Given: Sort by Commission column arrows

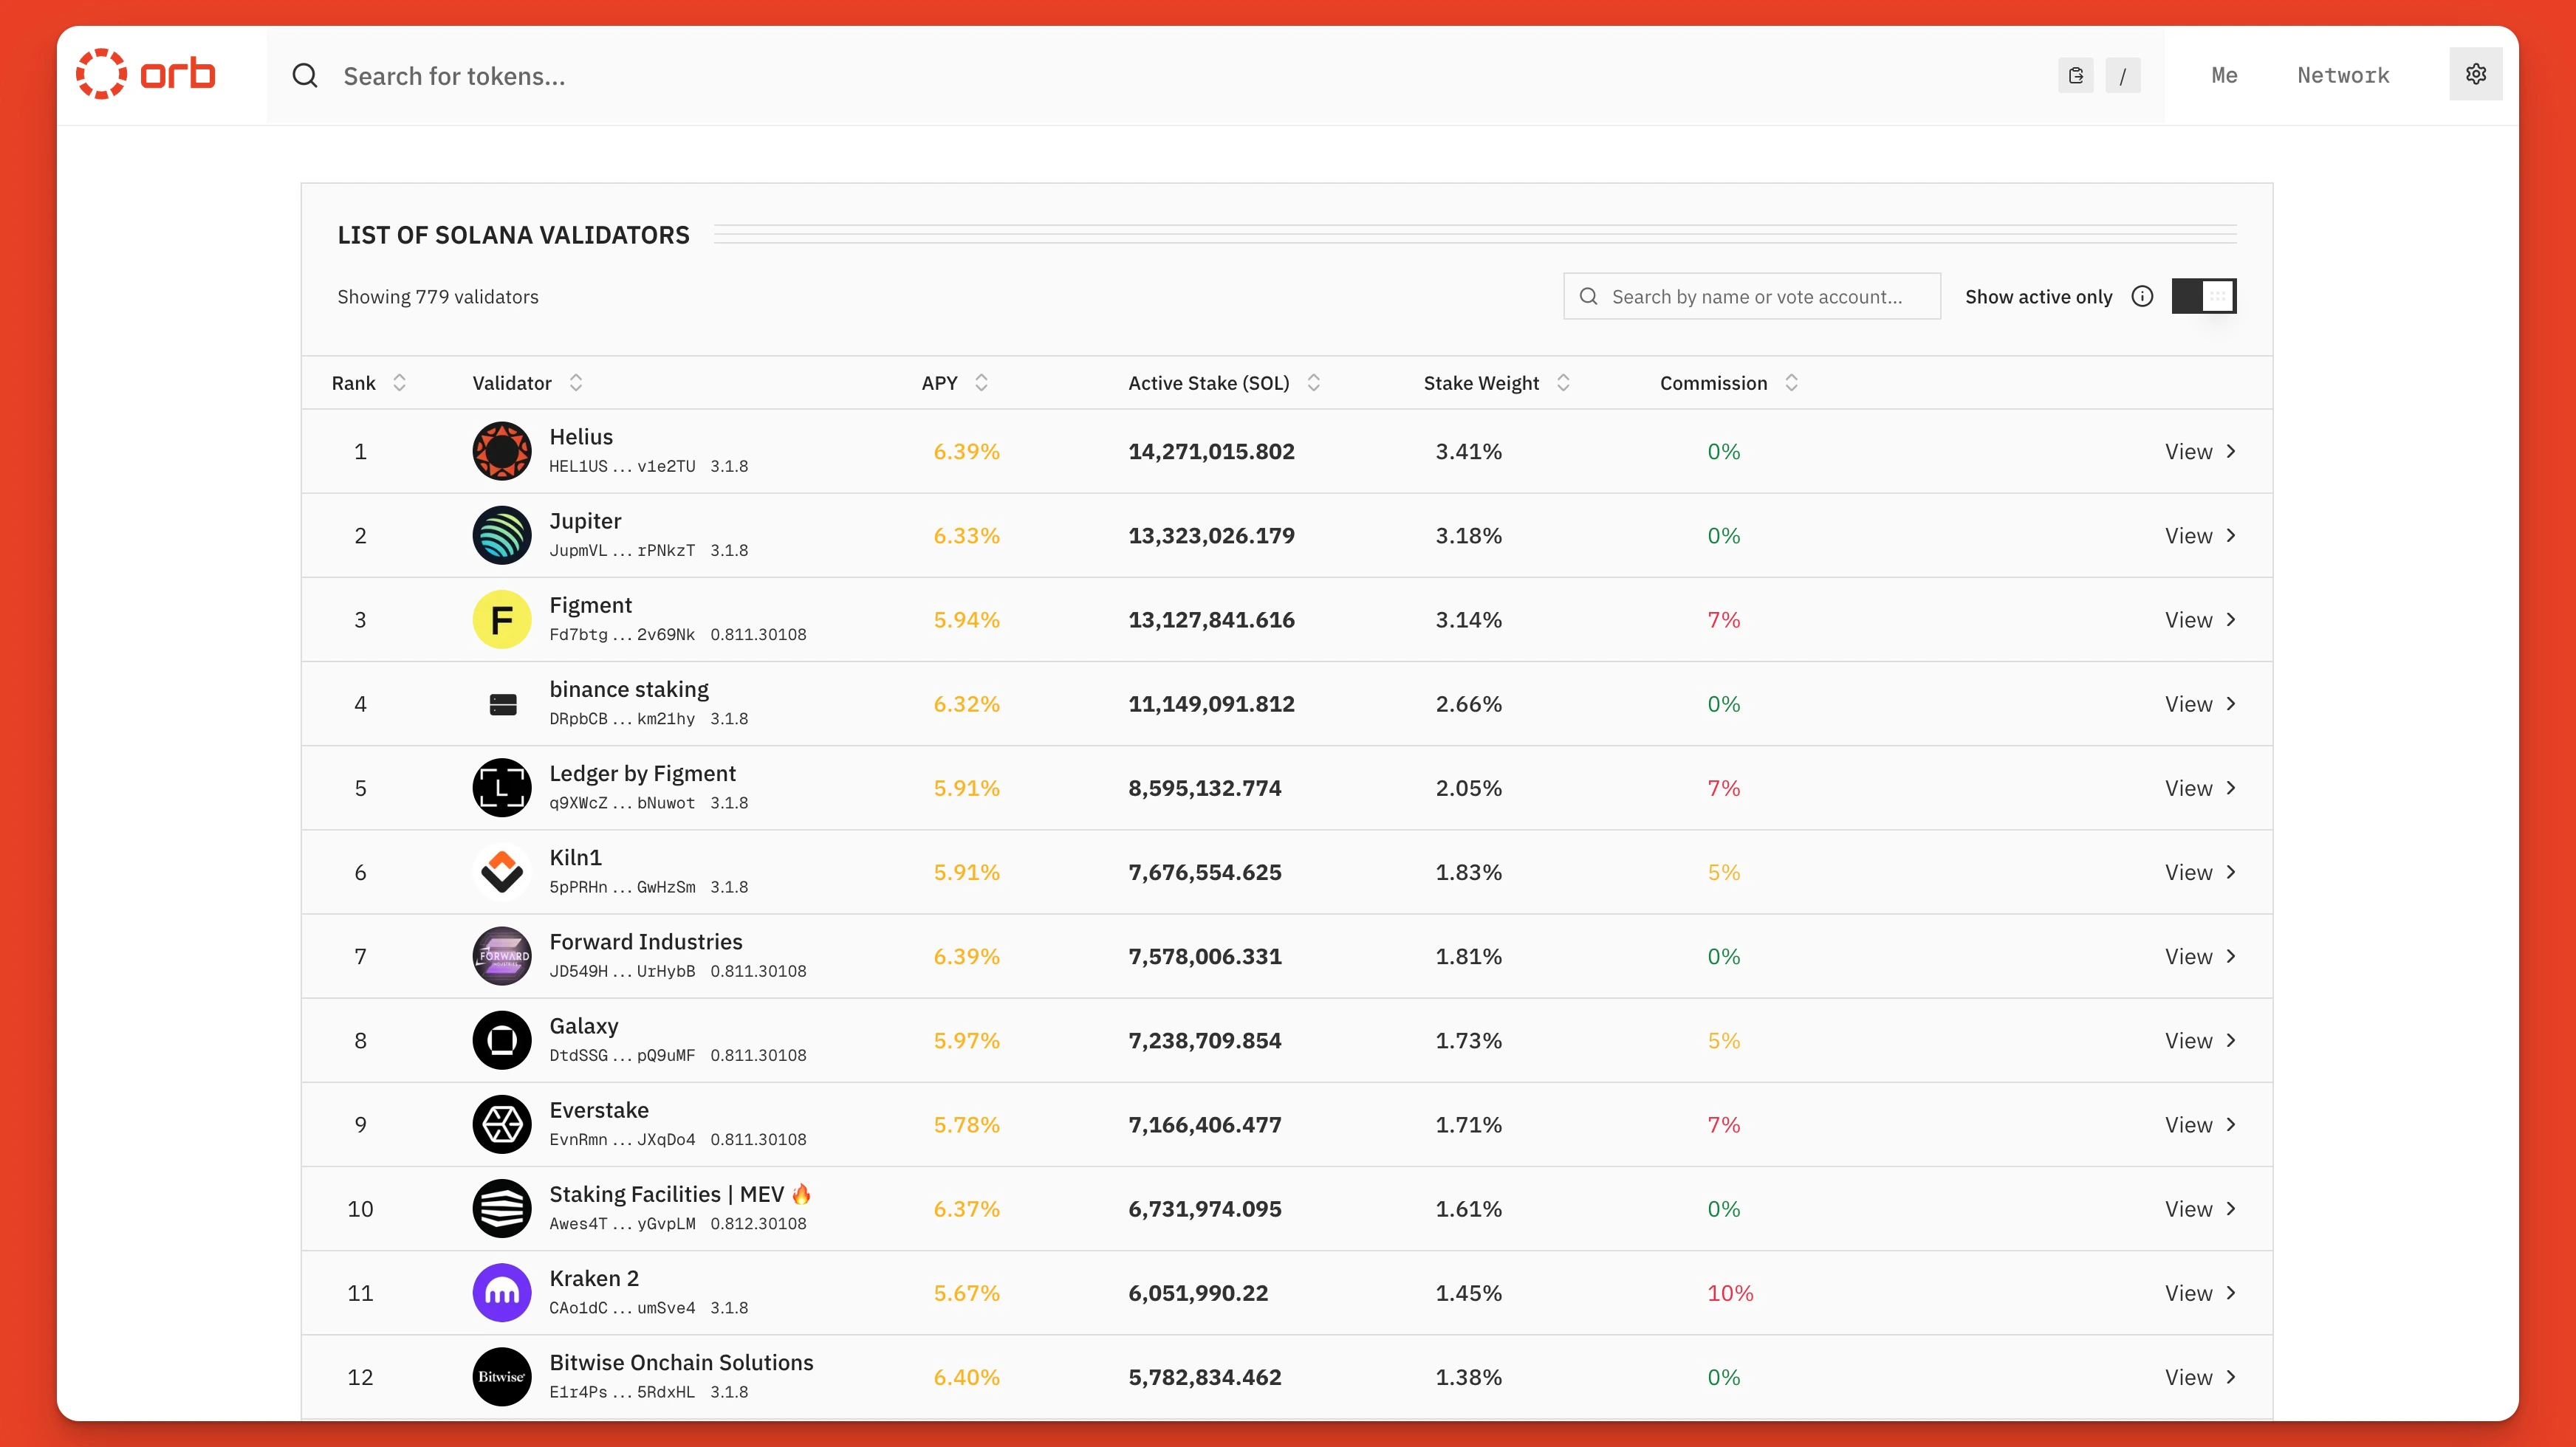Looking at the screenshot, I should pyautogui.click(x=1791, y=382).
